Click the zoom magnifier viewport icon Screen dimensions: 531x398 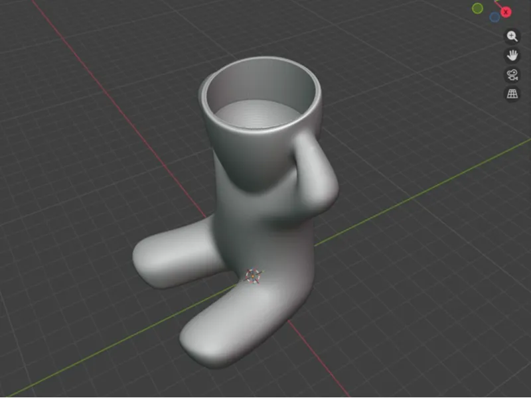[x=512, y=36]
